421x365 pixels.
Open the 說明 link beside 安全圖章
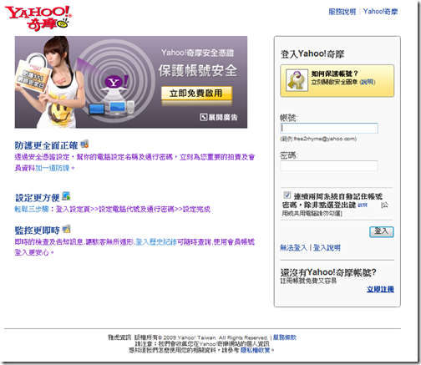[x=368, y=82]
